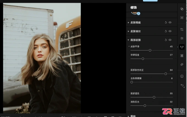This screenshot has height=117, width=187.
Task: Click the 面部提亮 label
Action: pos(135,93)
